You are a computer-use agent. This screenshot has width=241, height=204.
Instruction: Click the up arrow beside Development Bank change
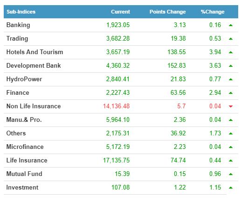231,66
